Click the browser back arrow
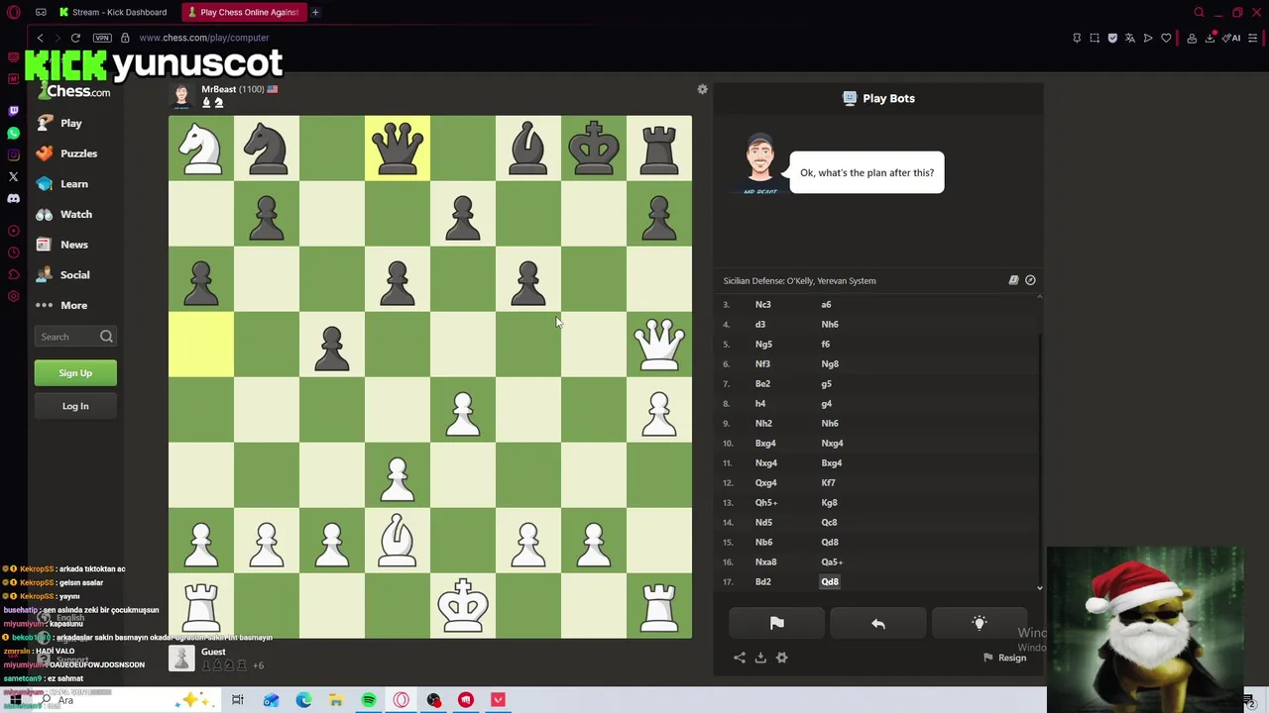Image resolution: width=1269 pixels, height=713 pixels. coord(41,38)
